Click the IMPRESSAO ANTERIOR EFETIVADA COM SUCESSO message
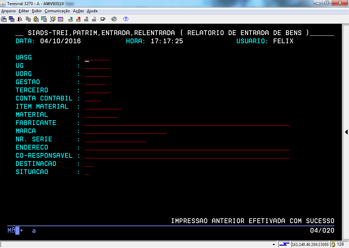The height and width of the screenshot is (248, 349). pyautogui.click(x=253, y=221)
